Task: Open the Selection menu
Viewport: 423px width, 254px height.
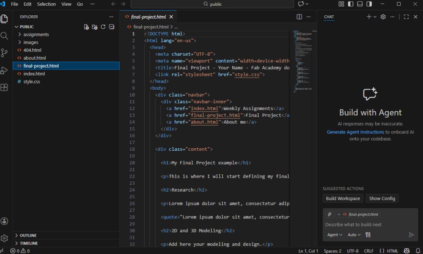Action: [46, 4]
